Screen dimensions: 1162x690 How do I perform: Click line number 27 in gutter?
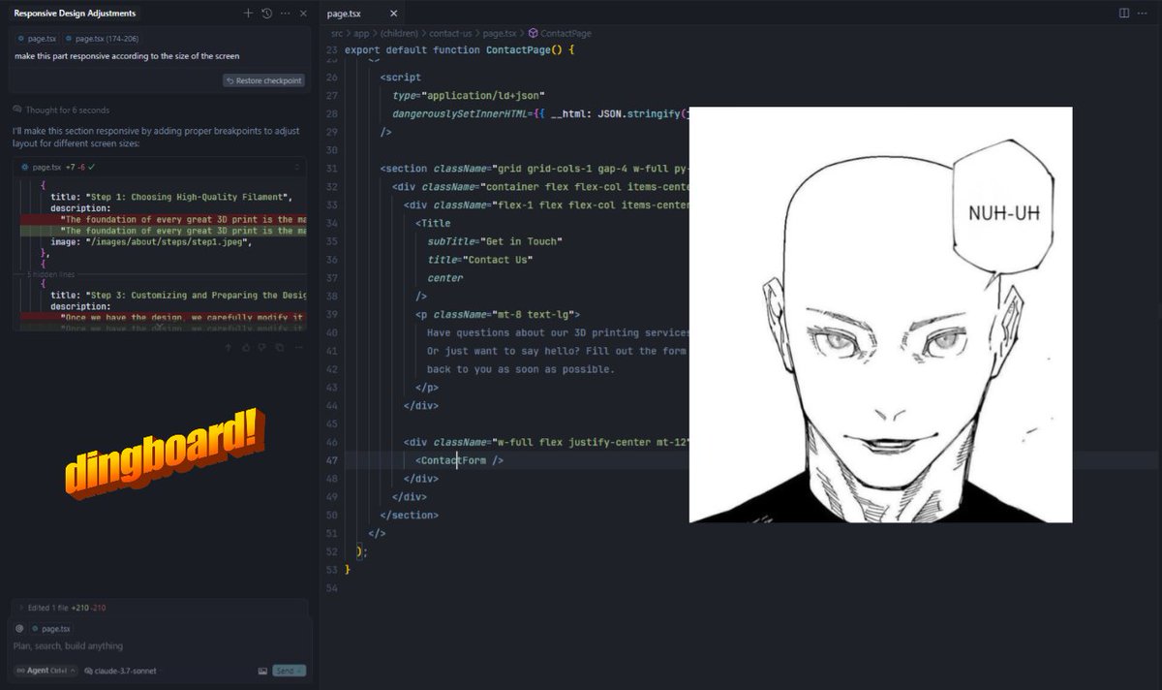tap(332, 96)
